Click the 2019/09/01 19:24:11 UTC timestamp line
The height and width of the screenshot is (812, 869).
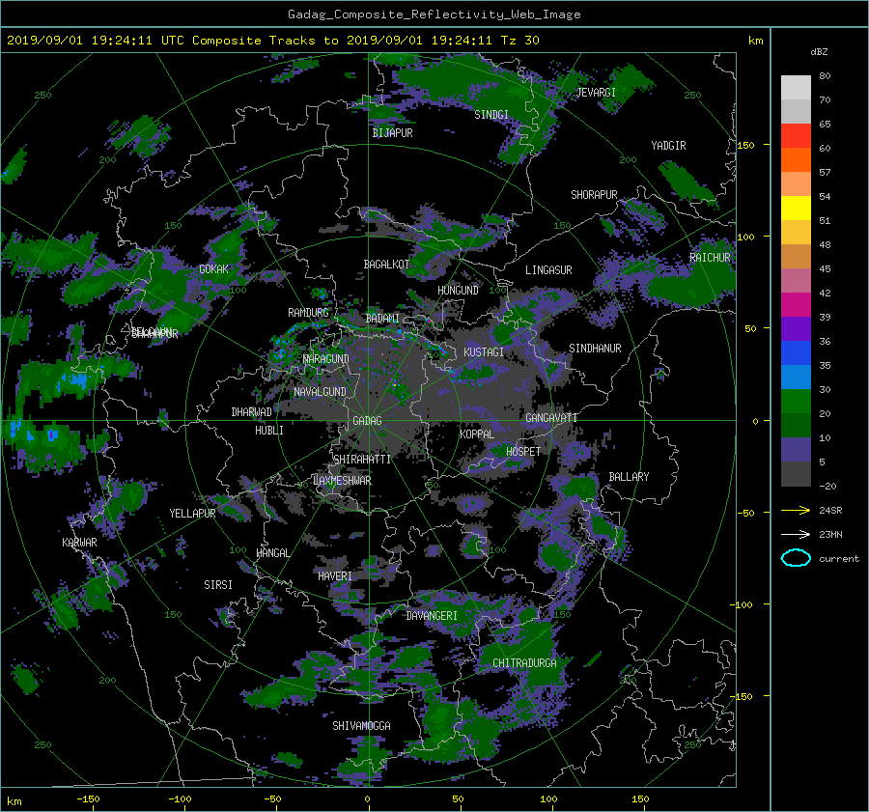(x=272, y=41)
